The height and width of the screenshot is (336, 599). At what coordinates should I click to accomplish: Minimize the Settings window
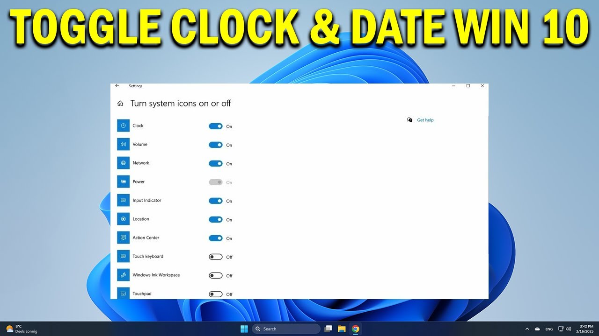pyautogui.click(x=454, y=86)
